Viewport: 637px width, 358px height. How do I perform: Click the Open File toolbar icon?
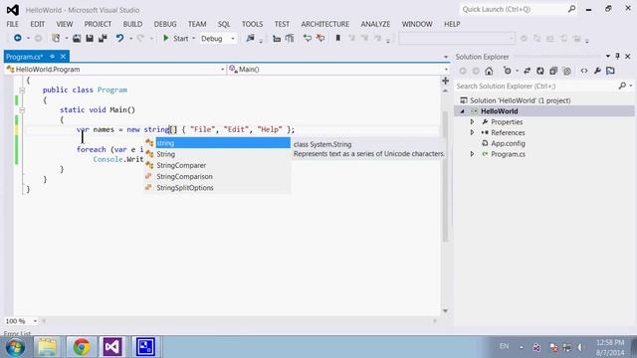(77, 38)
